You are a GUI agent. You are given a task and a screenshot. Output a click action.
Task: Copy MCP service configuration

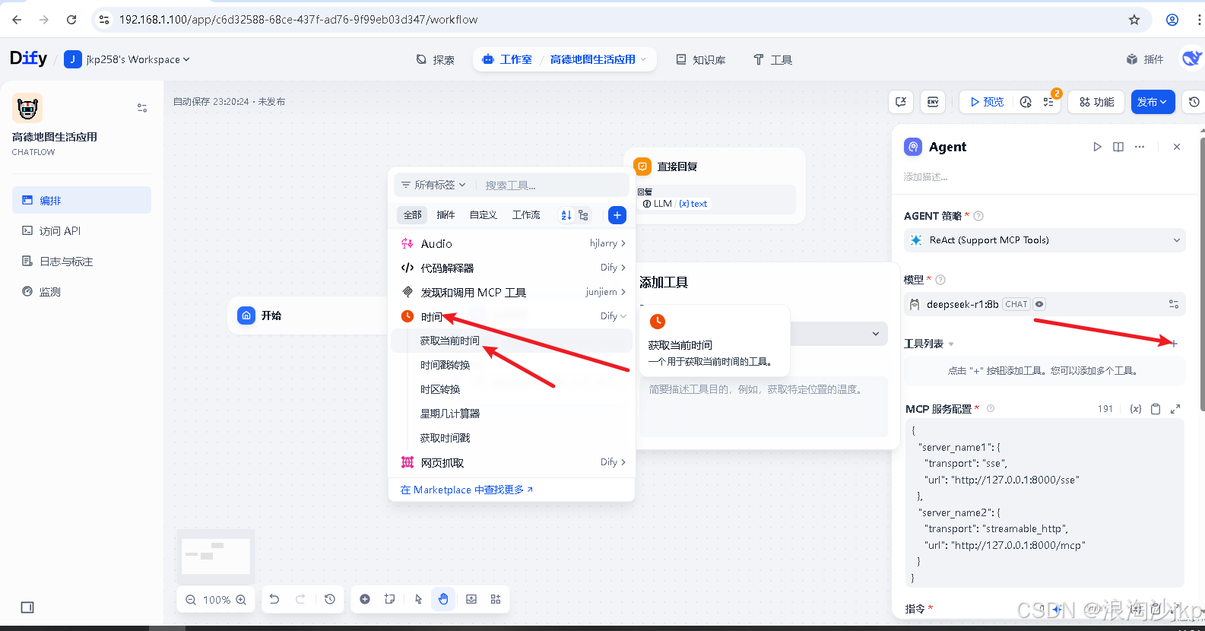pos(1156,409)
